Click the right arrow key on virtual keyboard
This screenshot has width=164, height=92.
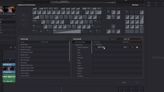pyautogui.click(x=118, y=31)
